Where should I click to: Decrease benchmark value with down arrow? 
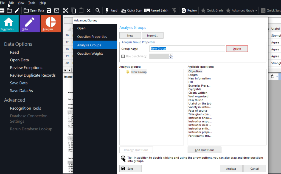coord(171,58)
